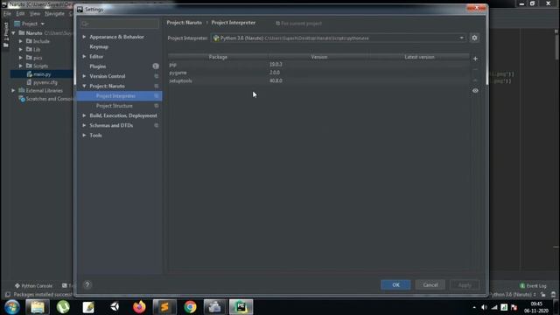The height and width of the screenshot is (315, 560).
Task: Click the Apply button
Action: coord(465,284)
